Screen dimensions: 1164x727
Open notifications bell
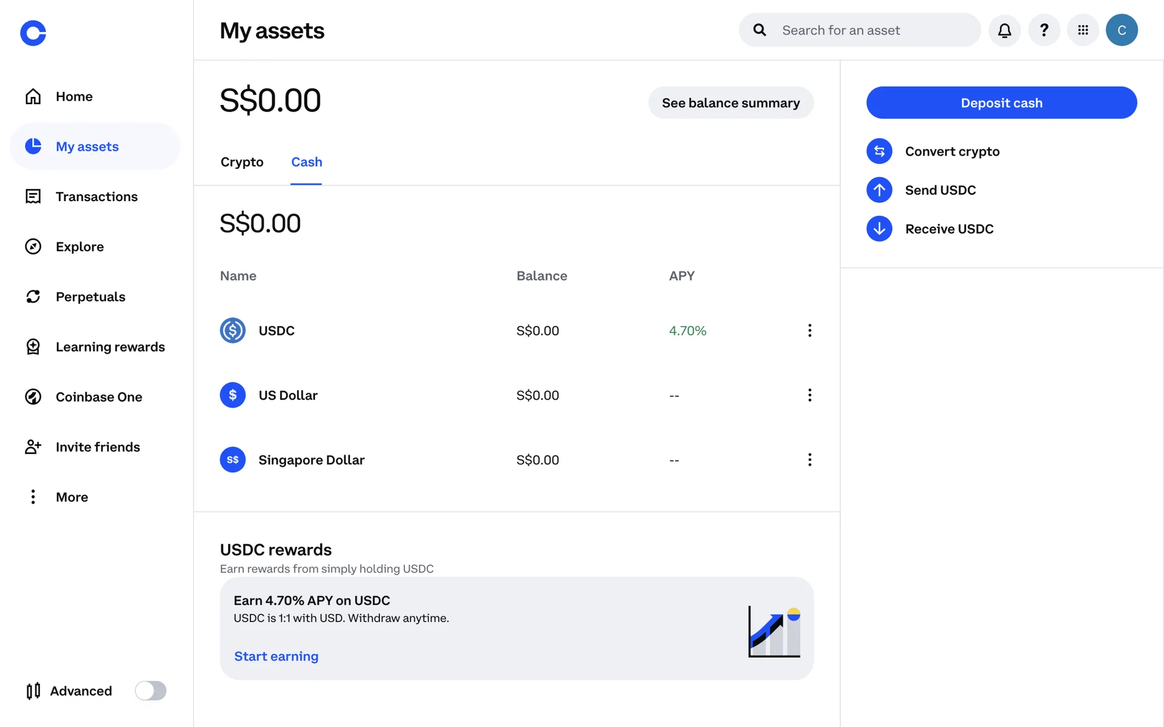point(1005,30)
